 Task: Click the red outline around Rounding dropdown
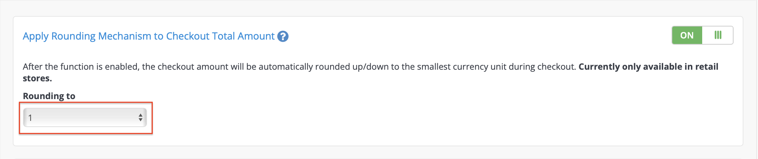click(86, 103)
